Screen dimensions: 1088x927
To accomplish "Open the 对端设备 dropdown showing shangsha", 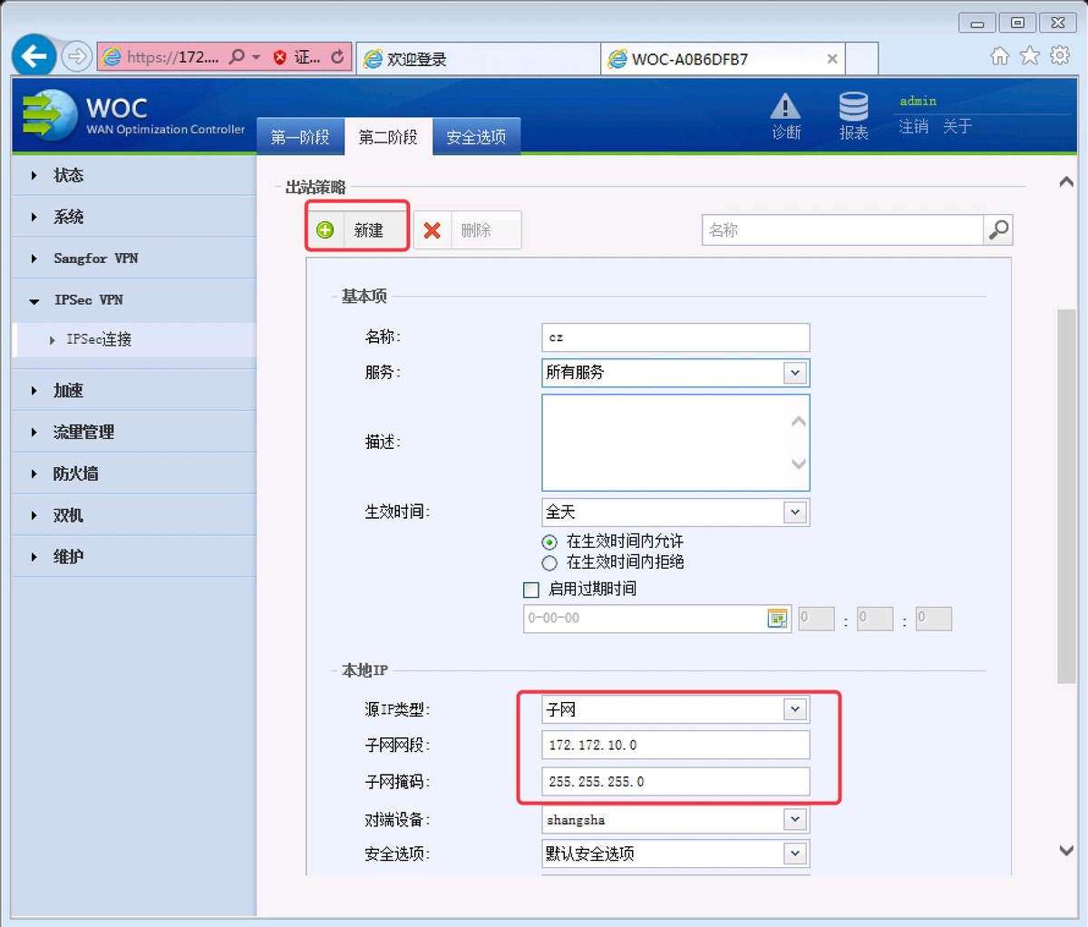I will click(x=795, y=819).
